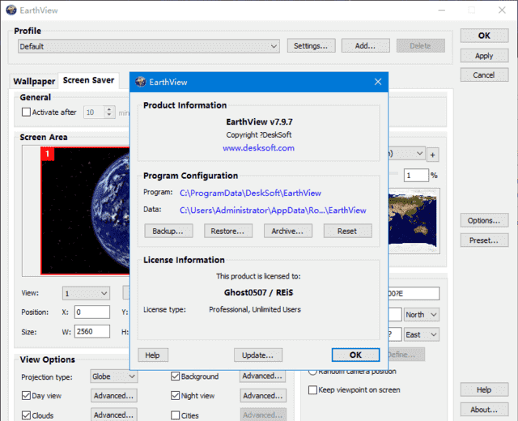518x421 pixels.
Task: Click the About... button
Action: click(484, 410)
